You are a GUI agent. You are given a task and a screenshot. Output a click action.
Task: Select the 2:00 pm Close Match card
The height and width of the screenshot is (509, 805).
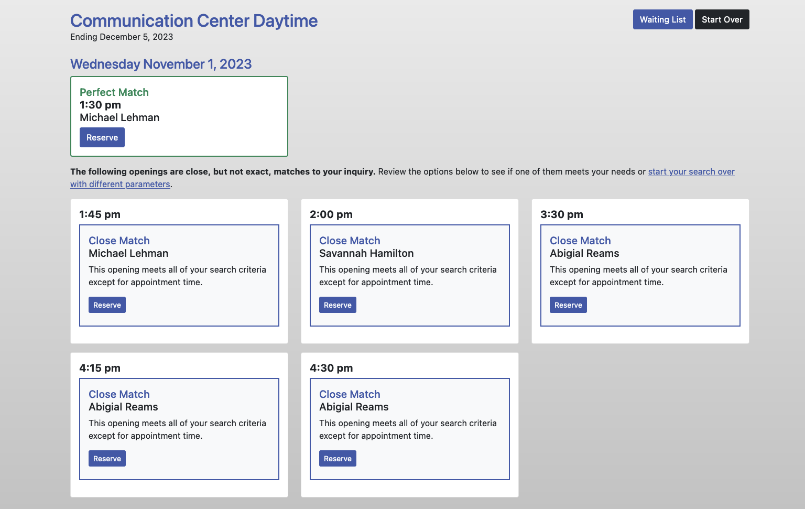(409, 275)
